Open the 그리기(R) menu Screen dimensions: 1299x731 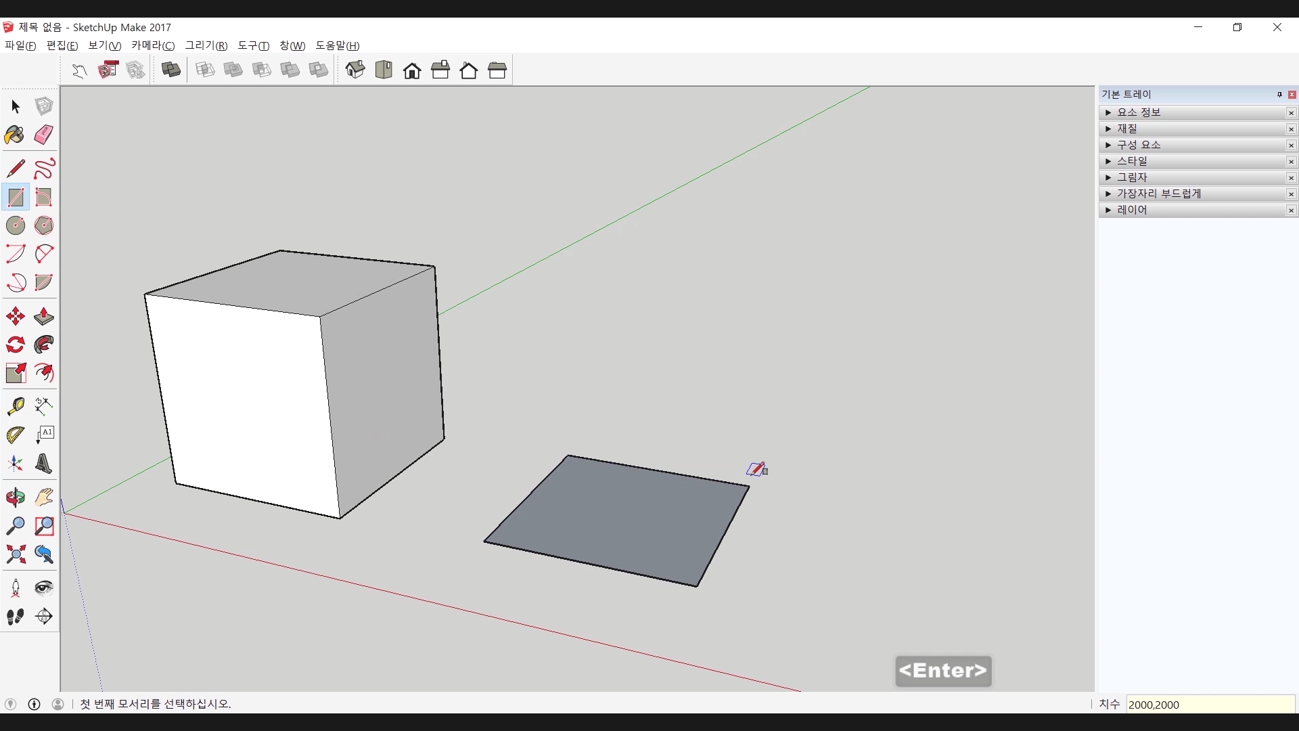(x=206, y=45)
